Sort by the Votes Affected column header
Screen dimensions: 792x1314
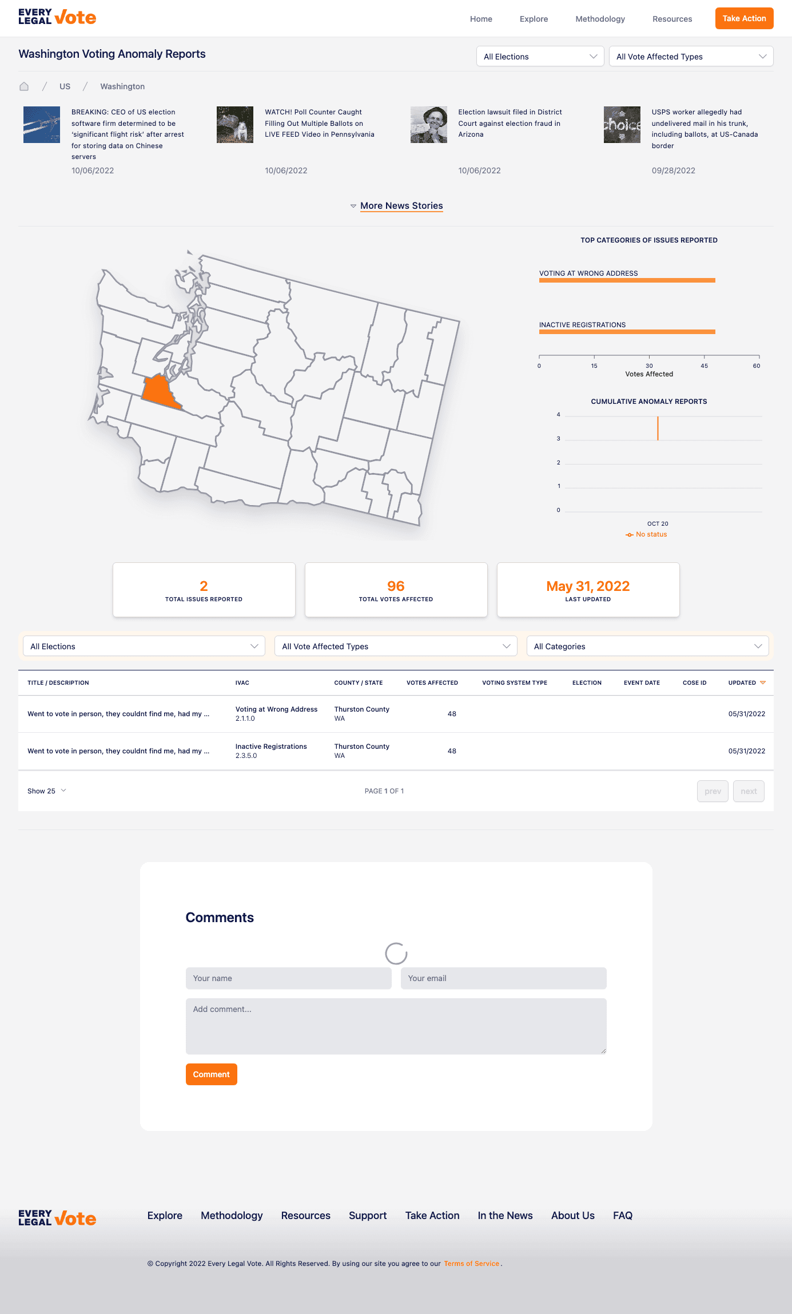pos(432,682)
